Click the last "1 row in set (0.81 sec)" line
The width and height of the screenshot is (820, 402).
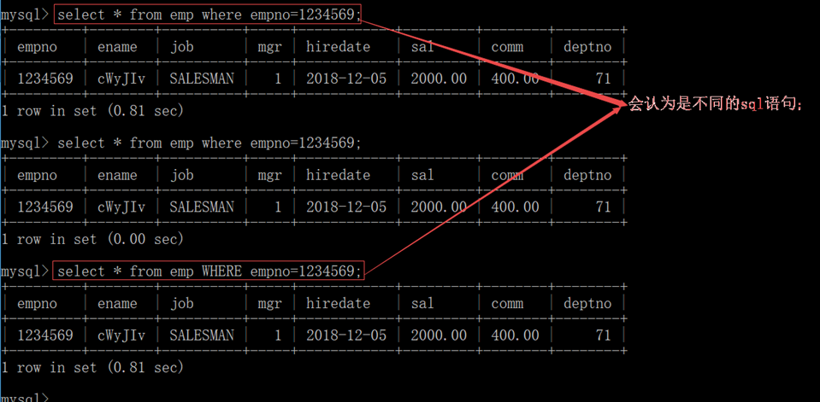click(x=92, y=367)
